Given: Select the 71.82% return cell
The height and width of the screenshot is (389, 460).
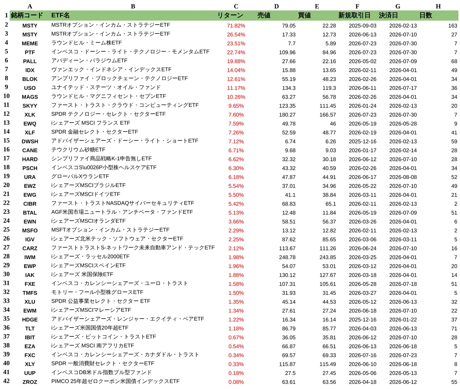Looking at the screenshot, I should [x=236, y=26].
